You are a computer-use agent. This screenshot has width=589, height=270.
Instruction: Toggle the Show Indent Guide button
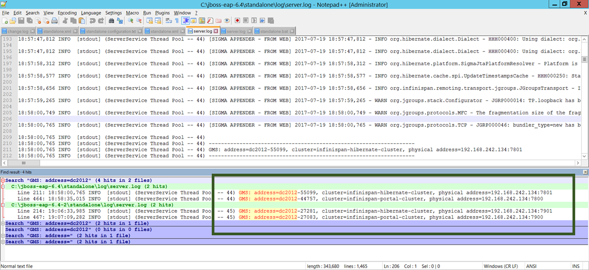click(x=185, y=21)
